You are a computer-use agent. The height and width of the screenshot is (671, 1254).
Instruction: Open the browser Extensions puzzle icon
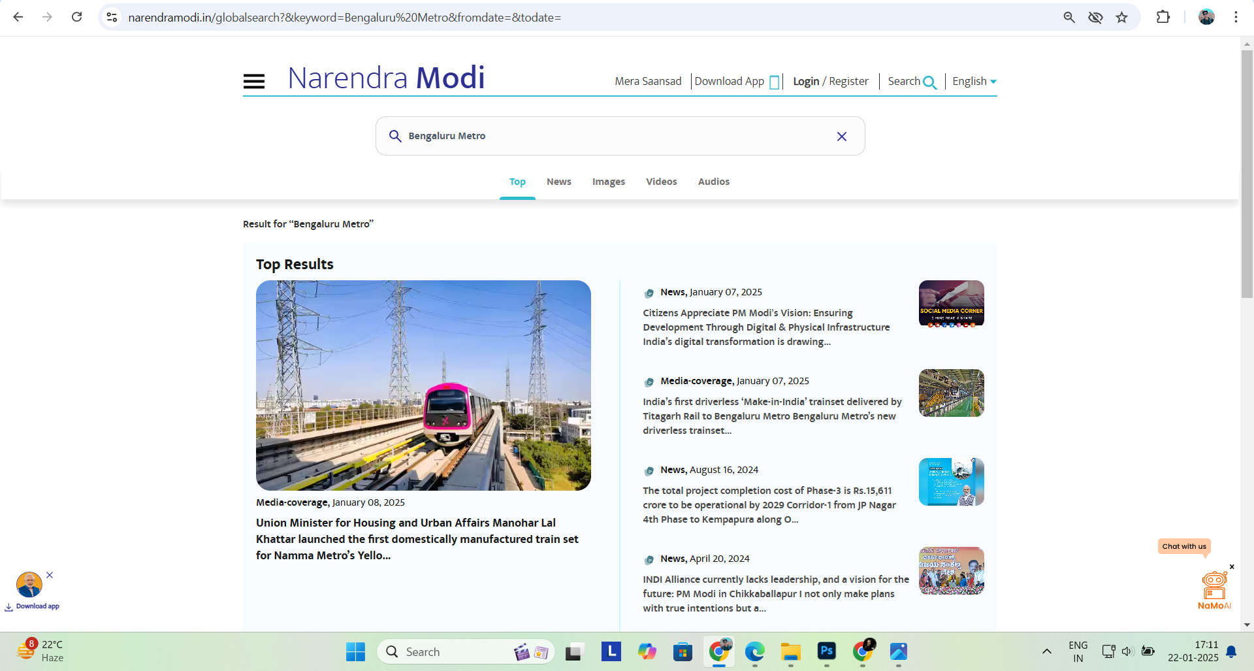point(1163,18)
